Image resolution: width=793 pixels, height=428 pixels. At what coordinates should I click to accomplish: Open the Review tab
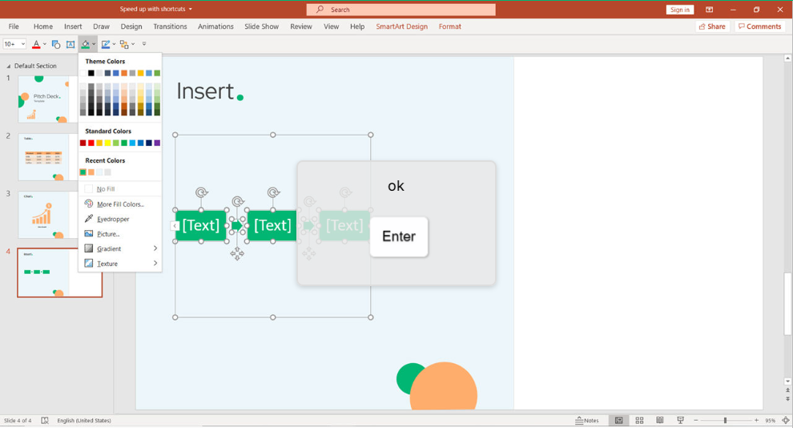[301, 26]
